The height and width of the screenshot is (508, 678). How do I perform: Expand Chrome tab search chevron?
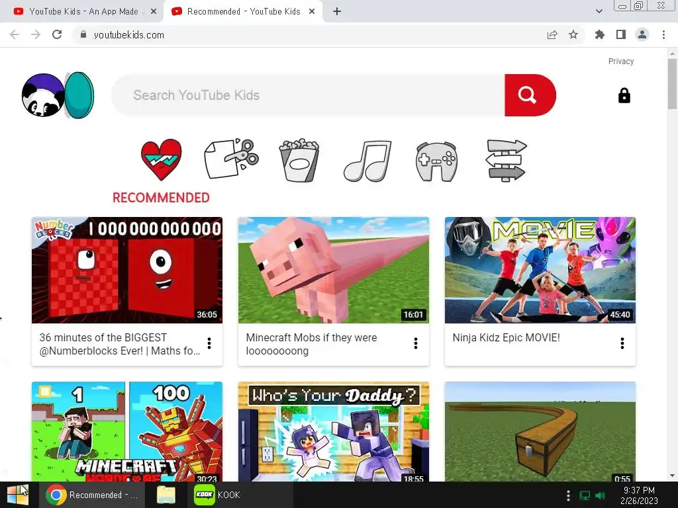coord(599,11)
